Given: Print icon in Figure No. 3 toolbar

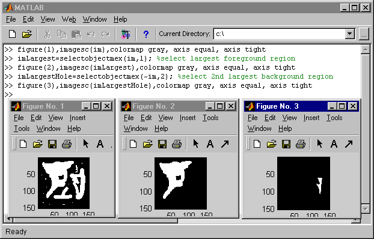Looking at the screenshot, I should click(301, 144).
